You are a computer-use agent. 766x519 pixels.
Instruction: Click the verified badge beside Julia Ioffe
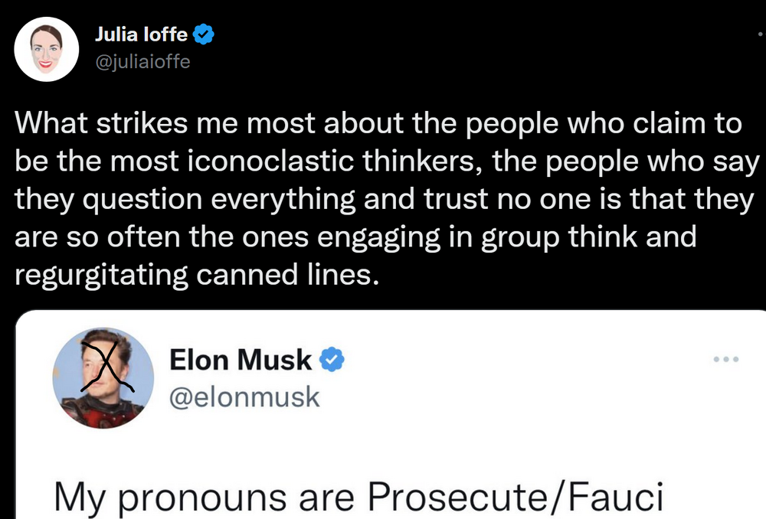pyautogui.click(x=203, y=34)
